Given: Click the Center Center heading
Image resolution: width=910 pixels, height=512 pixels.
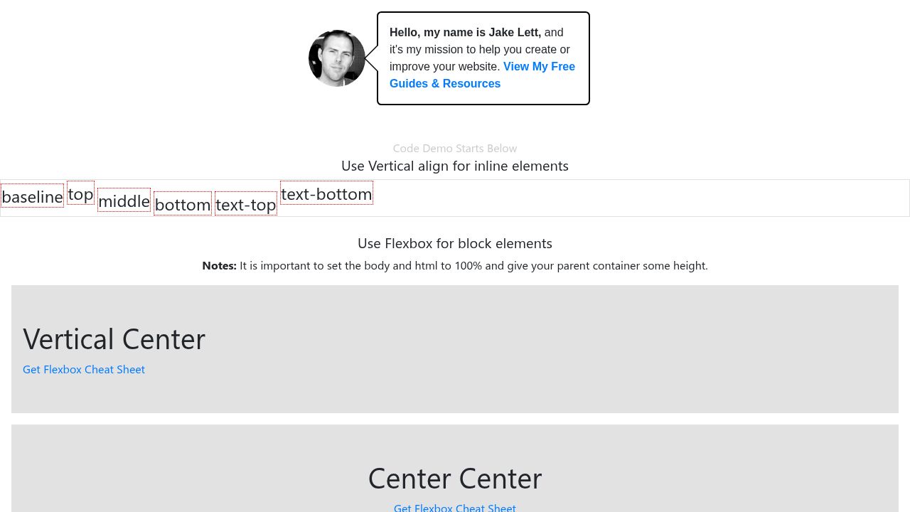Looking at the screenshot, I should click(454, 477).
